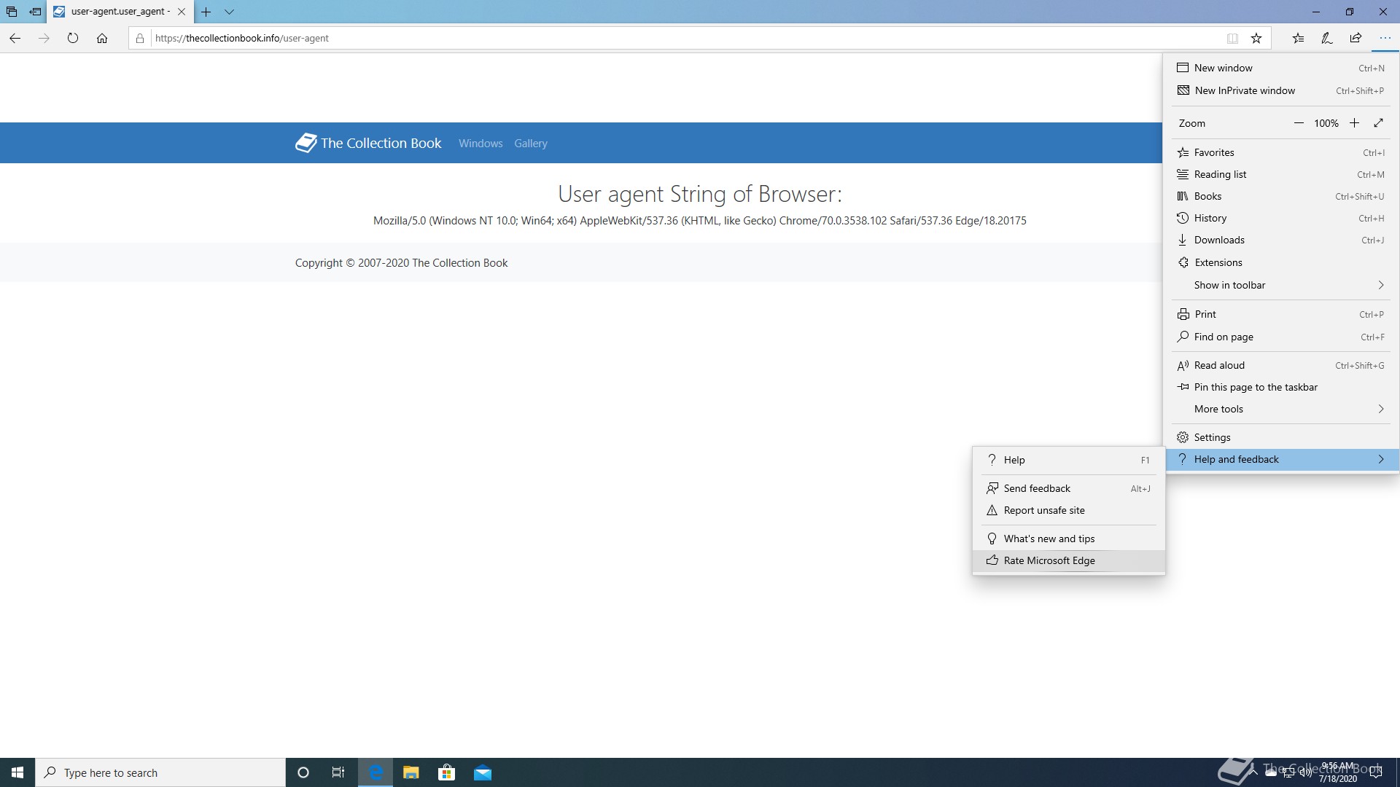This screenshot has width=1400, height=787.
Task: Add page to favorites with star icon
Action: click(1256, 38)
